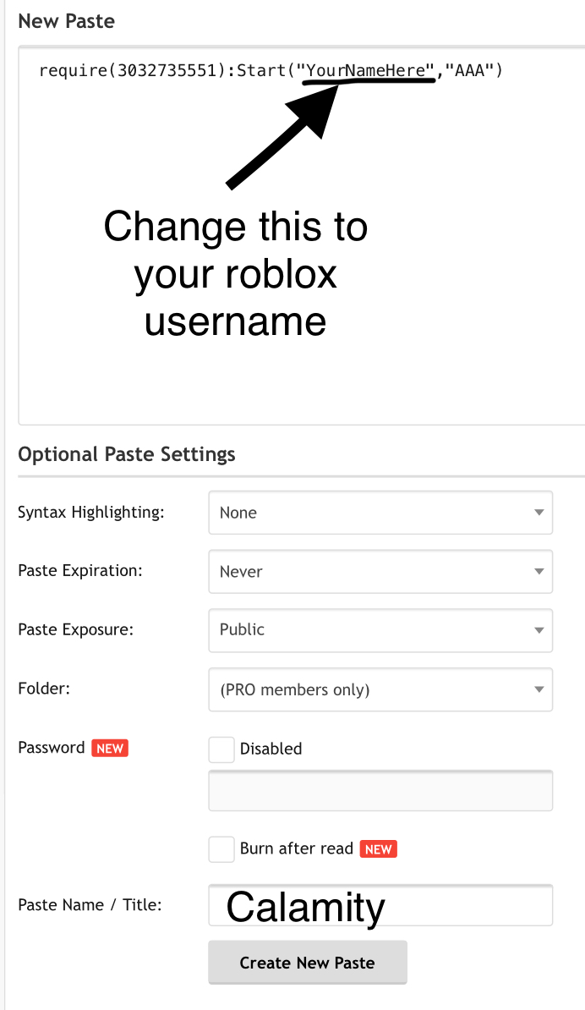Viewport: 585px width, 1010px height.
Task: Click the NEW badge beside Password
Action: [110, 748]
